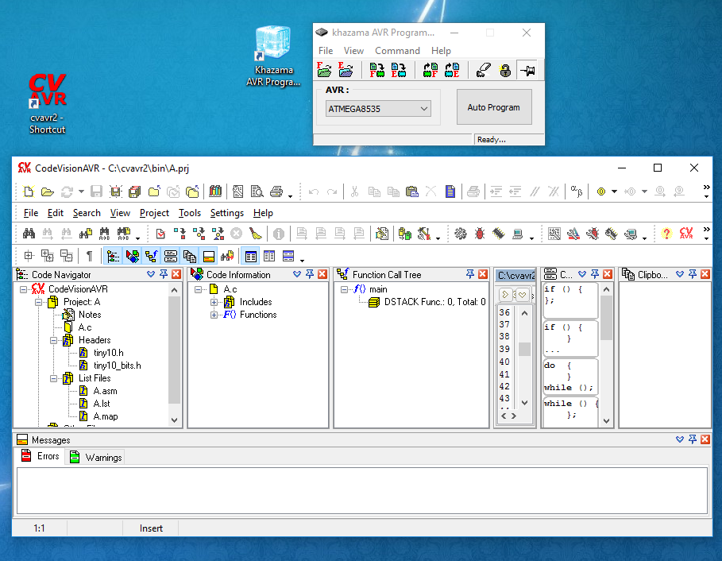Read EEPROM from chip in Khazama
The height and width of the screenshot is (561, 722).
click(452, 70)
